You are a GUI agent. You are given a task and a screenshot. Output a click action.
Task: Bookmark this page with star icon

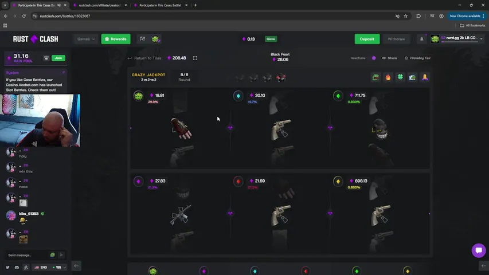[406, 16]
